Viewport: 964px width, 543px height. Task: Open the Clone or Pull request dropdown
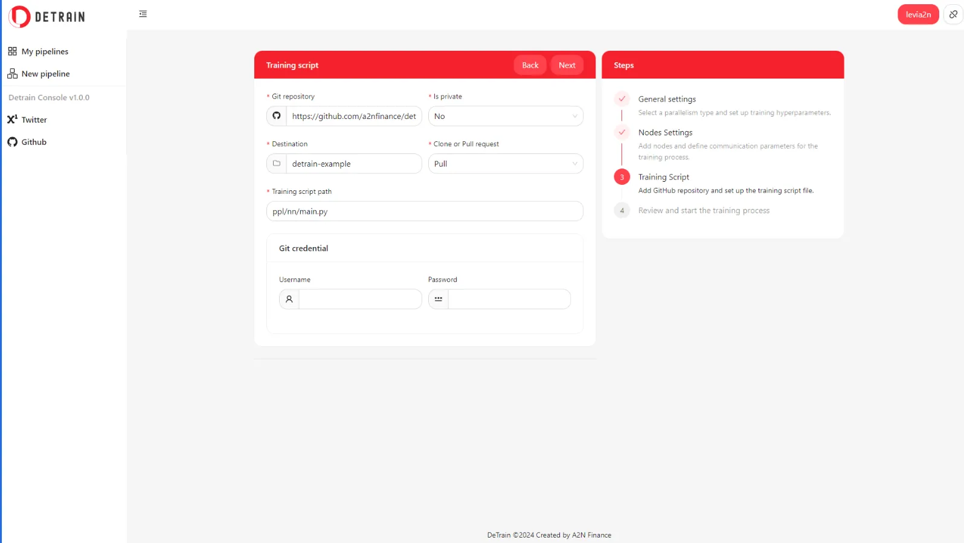click(x=506, y=164)
